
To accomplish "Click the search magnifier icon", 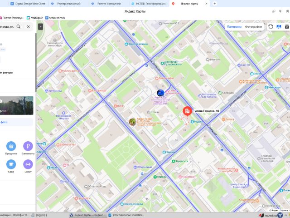I will [x=19, y=26].
